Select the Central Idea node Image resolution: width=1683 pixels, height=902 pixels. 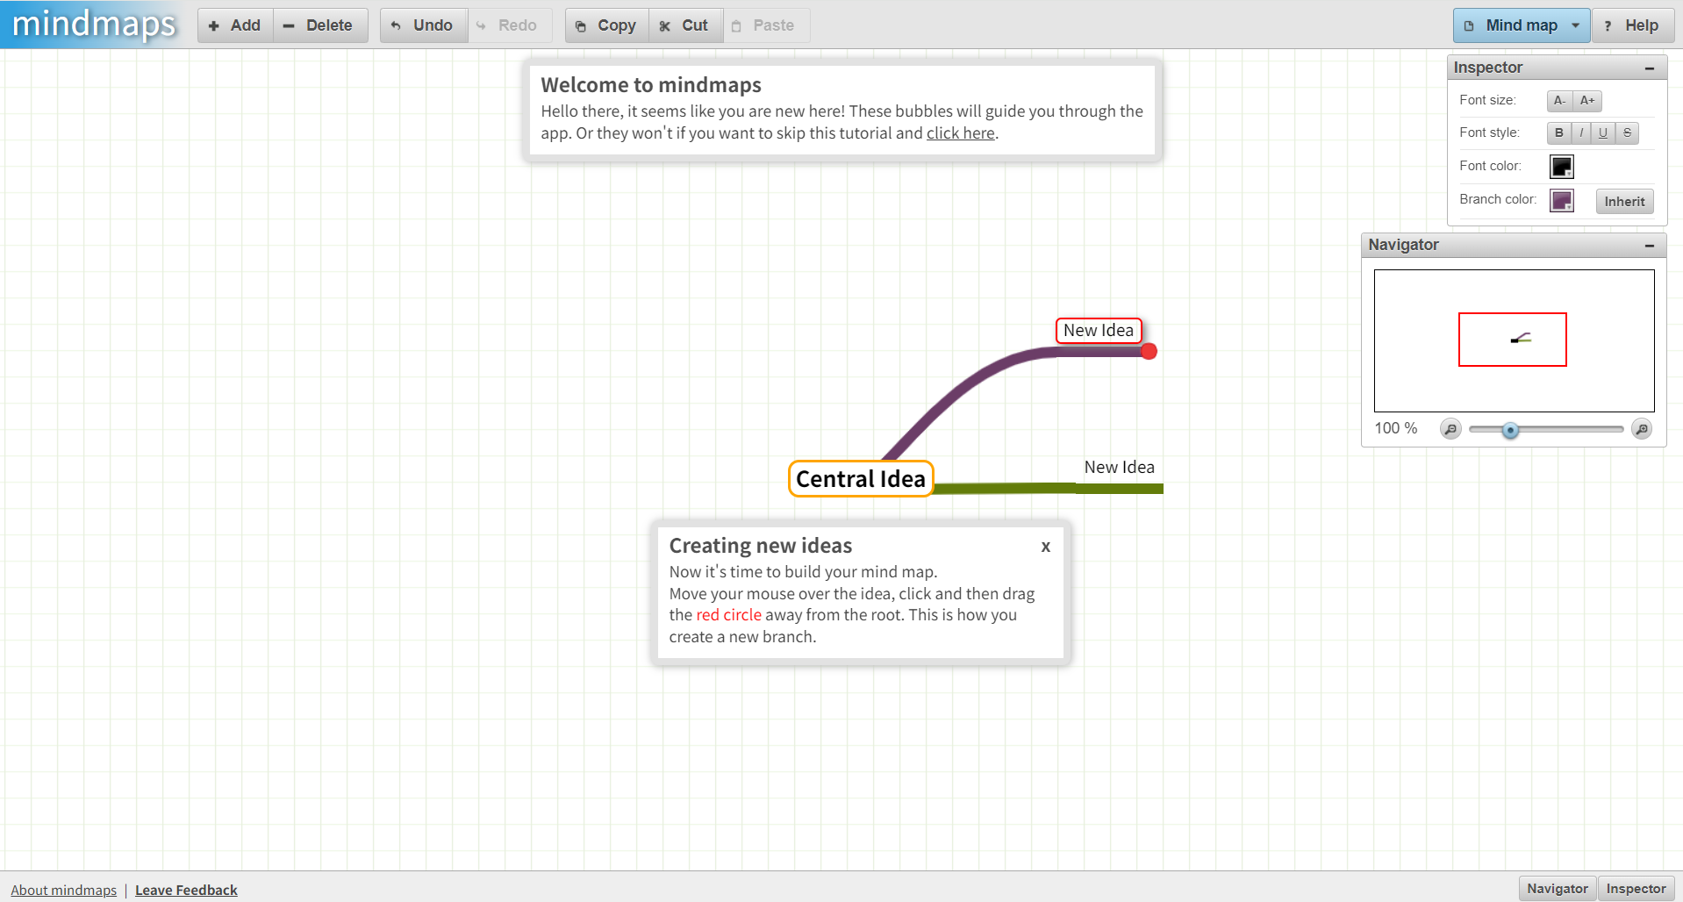pos(860,479)
